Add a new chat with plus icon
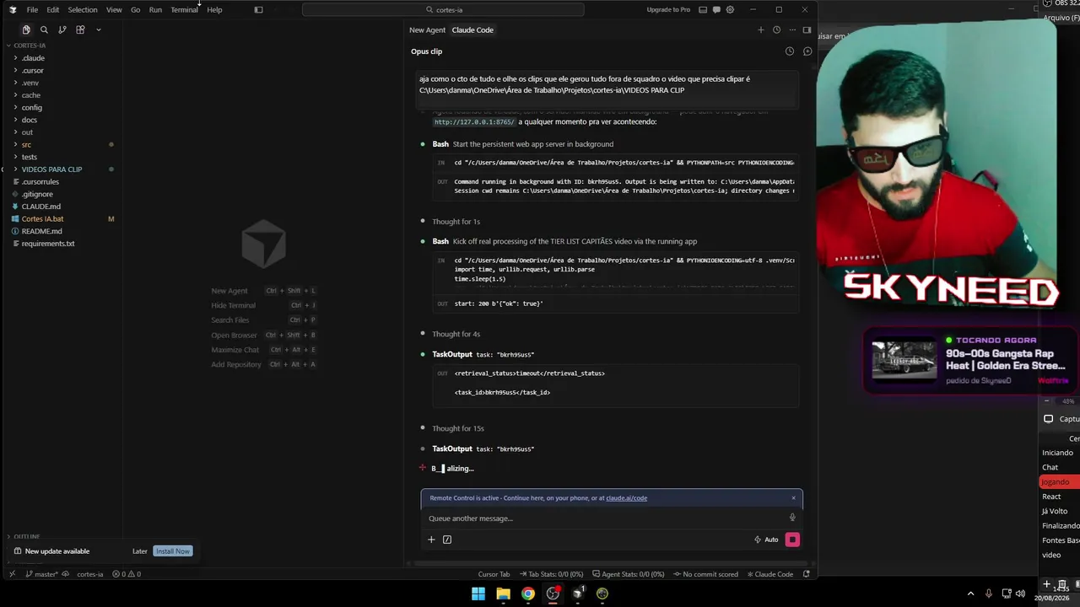This screenshot has width=1080, height=607. 760,30
